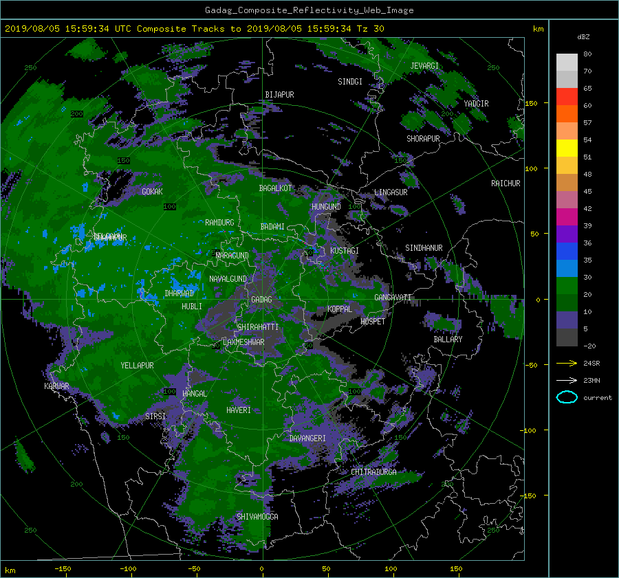Click the SINDGI city label
The width and height of the screenshot is (619, 578).
(x=350, y=82)
